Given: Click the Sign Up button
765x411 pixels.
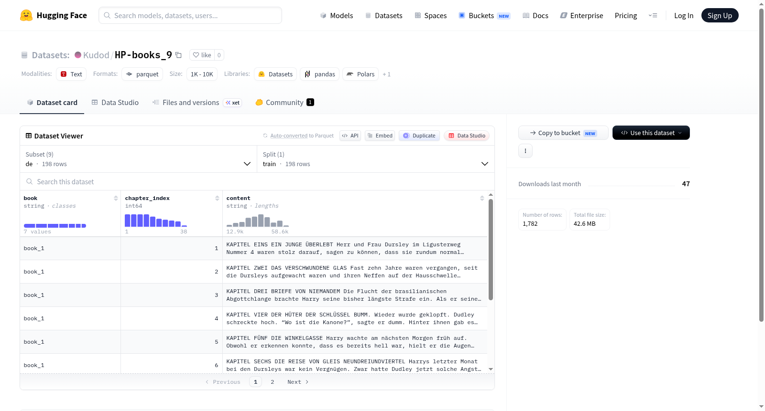Looking at the screenshot, I should 720,15.
